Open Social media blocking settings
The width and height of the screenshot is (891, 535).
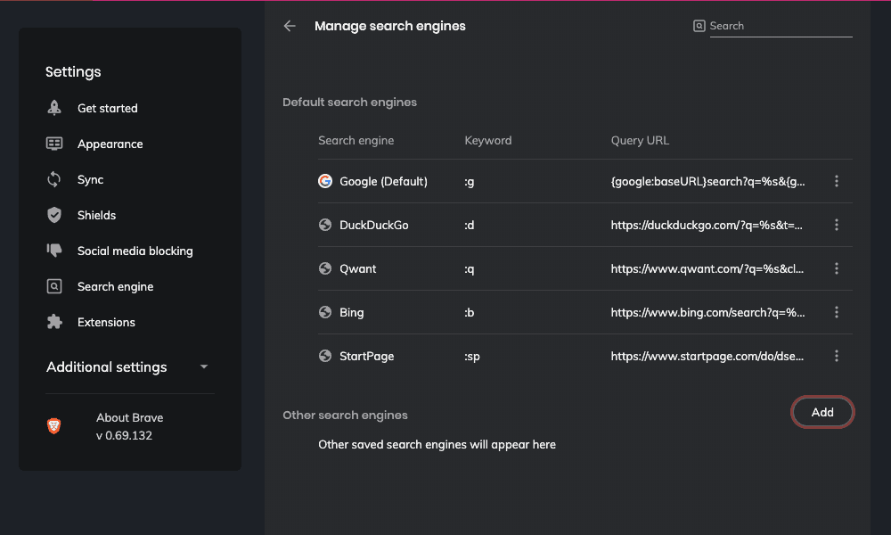click(135, 251)
